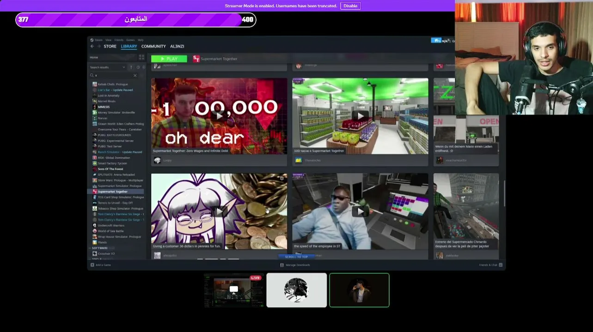This screenshot has width=593, height=332.
Task: Play the '36 dollars in pennies' video
Action: click(x=219, y=211)
